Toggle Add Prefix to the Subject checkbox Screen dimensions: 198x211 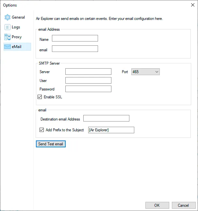pos(41,130)
